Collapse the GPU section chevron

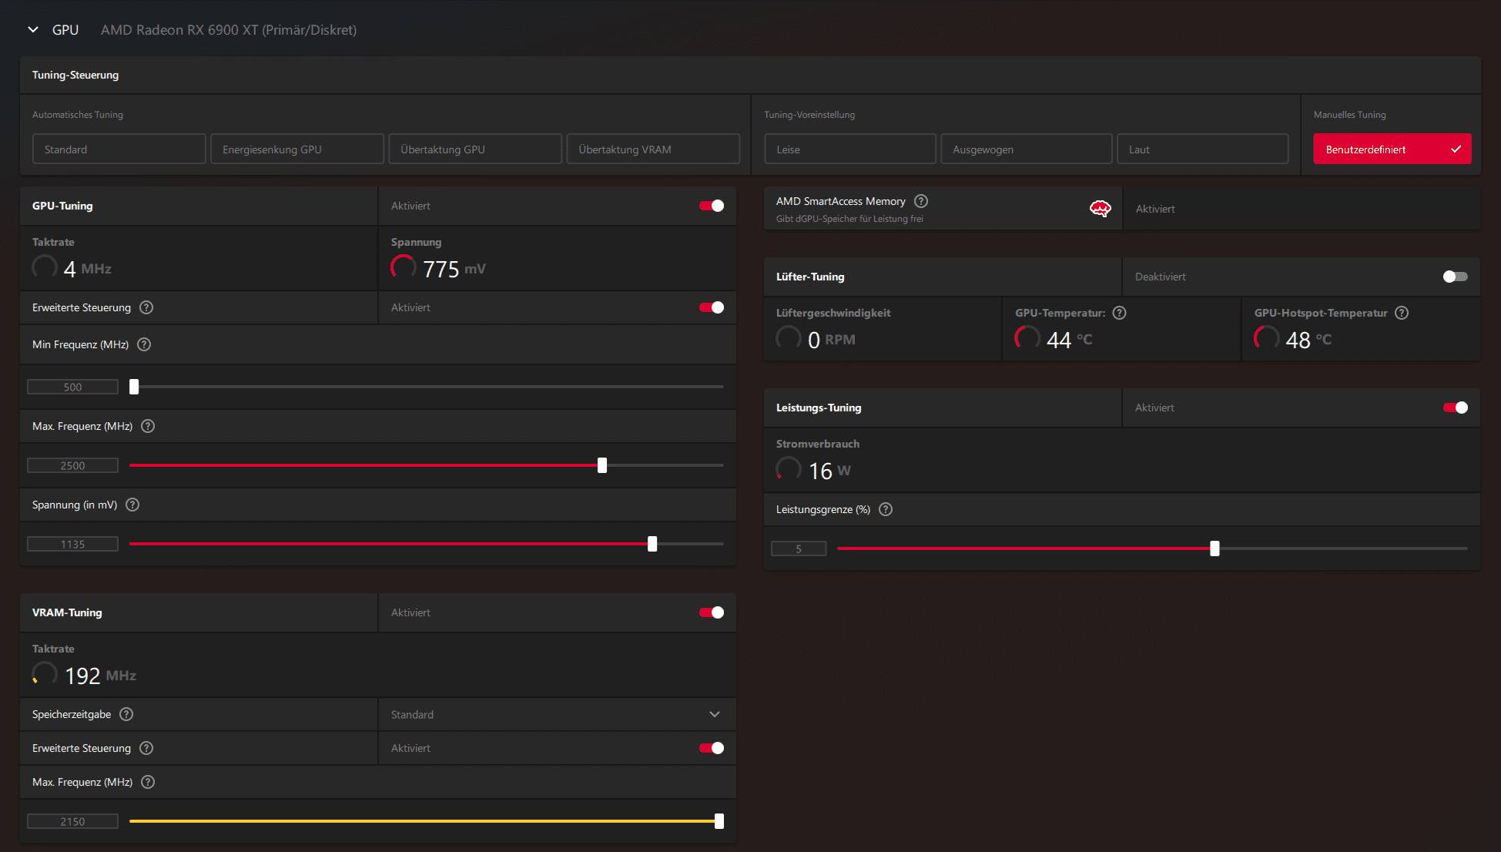click(x=33, y=30)
